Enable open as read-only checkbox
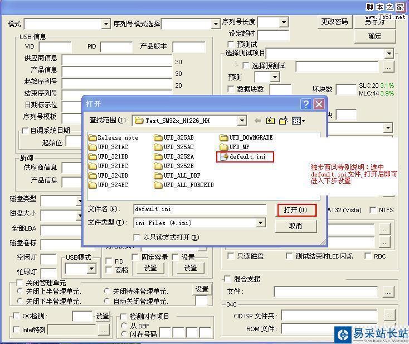 137,237
